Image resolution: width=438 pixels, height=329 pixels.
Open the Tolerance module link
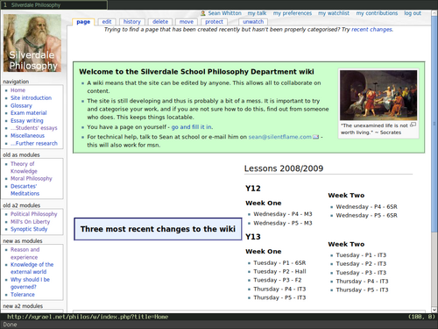tap(23, 295)
